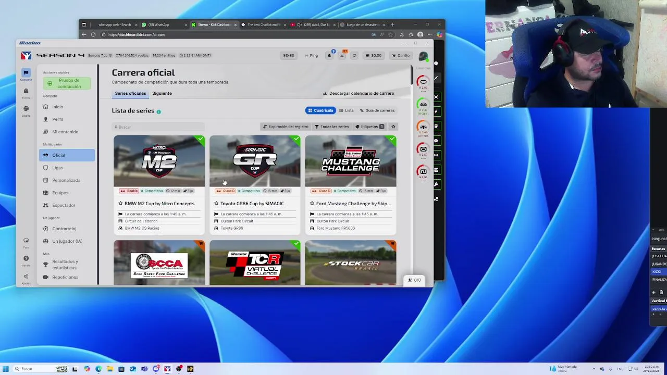
Task: Open Todas las series filter dropdown
Action: [x=332, y=127]
